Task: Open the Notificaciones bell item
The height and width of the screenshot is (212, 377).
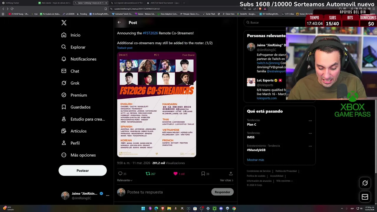Action: (79, 59)
